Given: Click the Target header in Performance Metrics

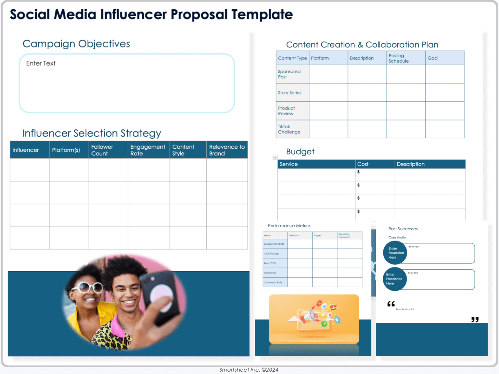Looking at the screenshot, I should point(325,235).
